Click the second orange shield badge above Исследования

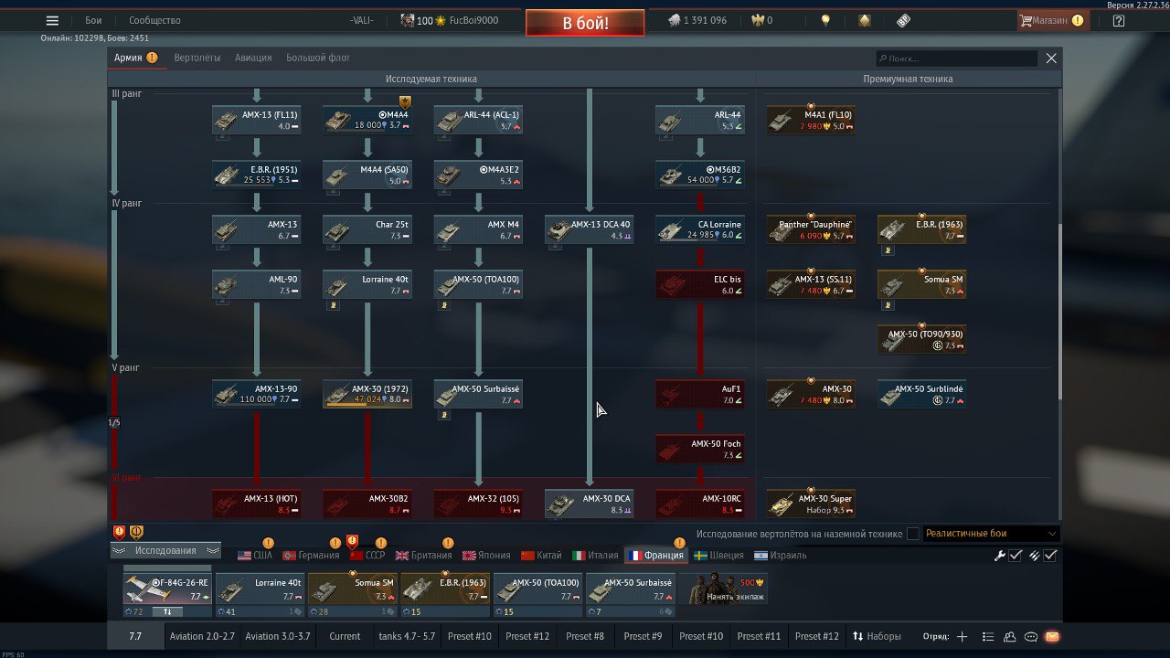pyautogui.click(x=136, y=532)
